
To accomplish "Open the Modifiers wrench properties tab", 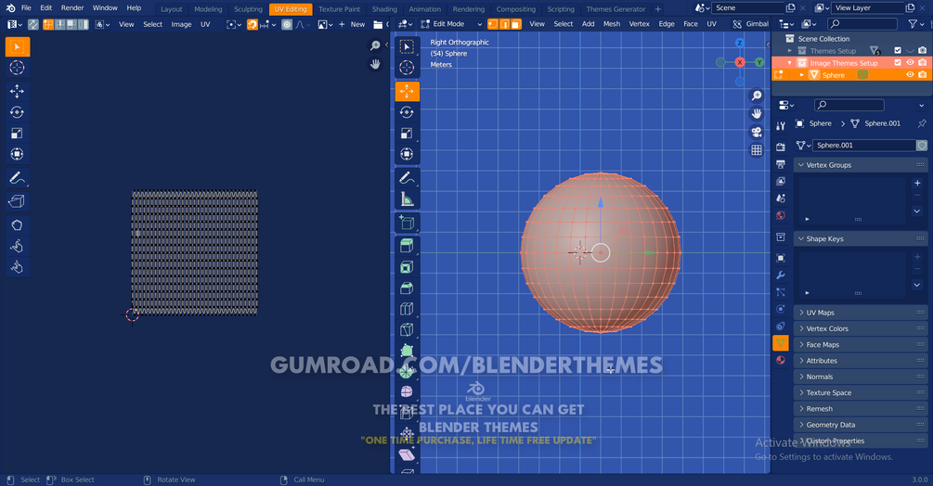I will coord(781,275).
